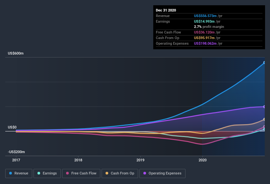Click the 2020 x-axis label
Image resolution: width=270 pixels, height=184 pixels.
203,160
